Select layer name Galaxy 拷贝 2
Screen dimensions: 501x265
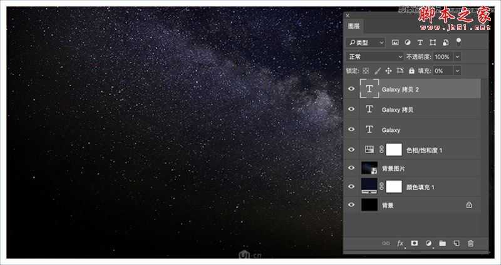[x=400, y=89]
